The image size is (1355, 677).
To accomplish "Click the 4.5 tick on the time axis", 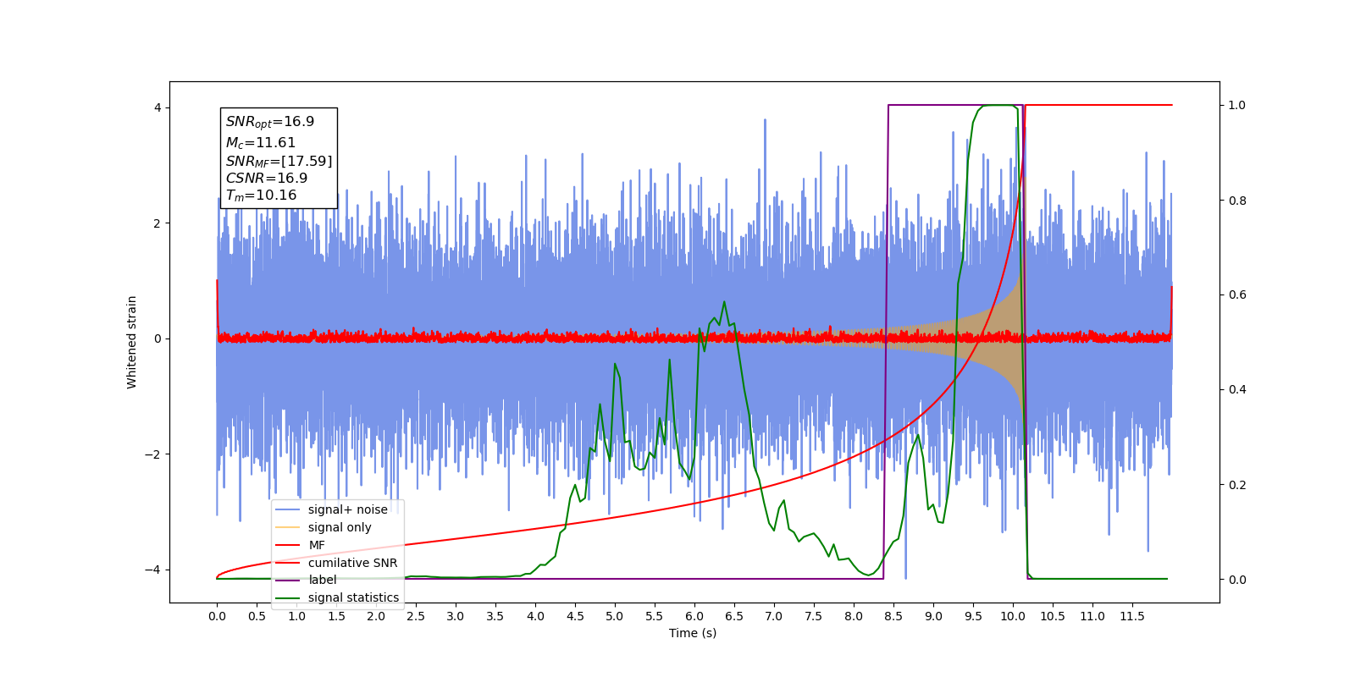I will click(x=575, y=616).
